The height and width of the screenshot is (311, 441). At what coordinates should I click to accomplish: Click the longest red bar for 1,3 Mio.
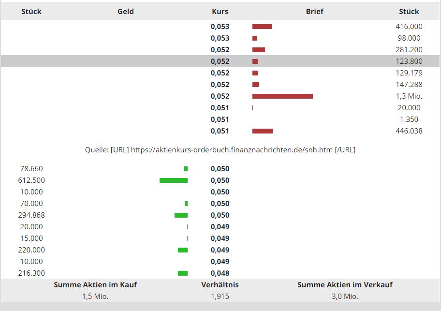pyautogui.click(x=282, y=96)
